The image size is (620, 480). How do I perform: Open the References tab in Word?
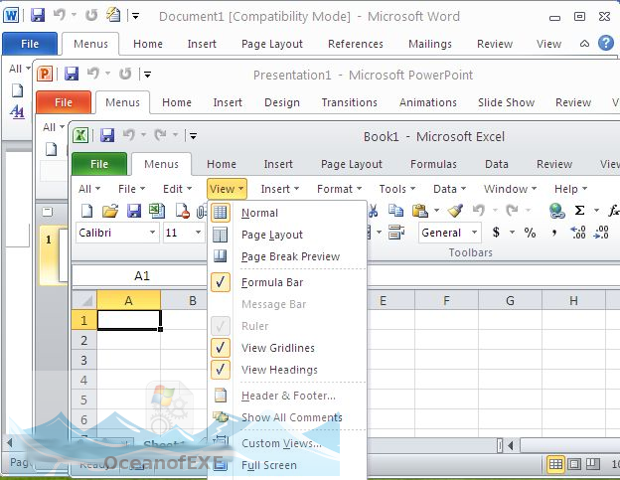pos(356,44)
